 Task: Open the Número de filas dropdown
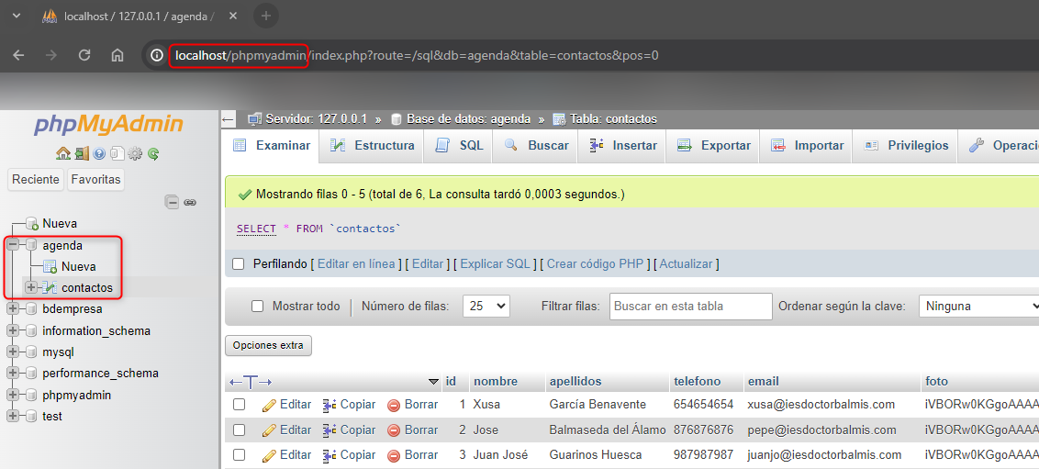486,307
